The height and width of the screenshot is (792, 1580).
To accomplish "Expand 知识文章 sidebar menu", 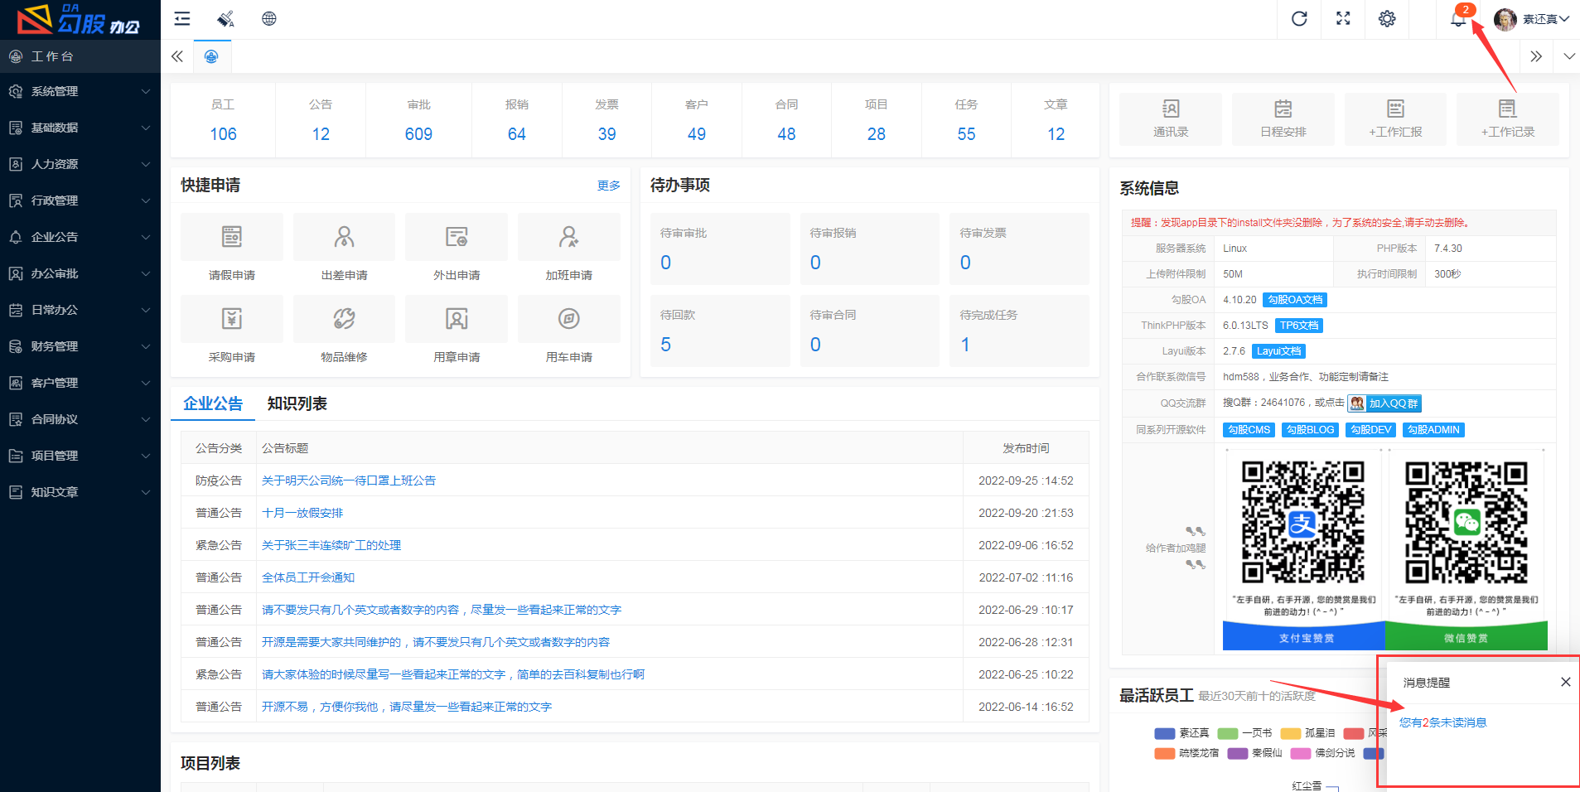I will (x=80, y=492).
